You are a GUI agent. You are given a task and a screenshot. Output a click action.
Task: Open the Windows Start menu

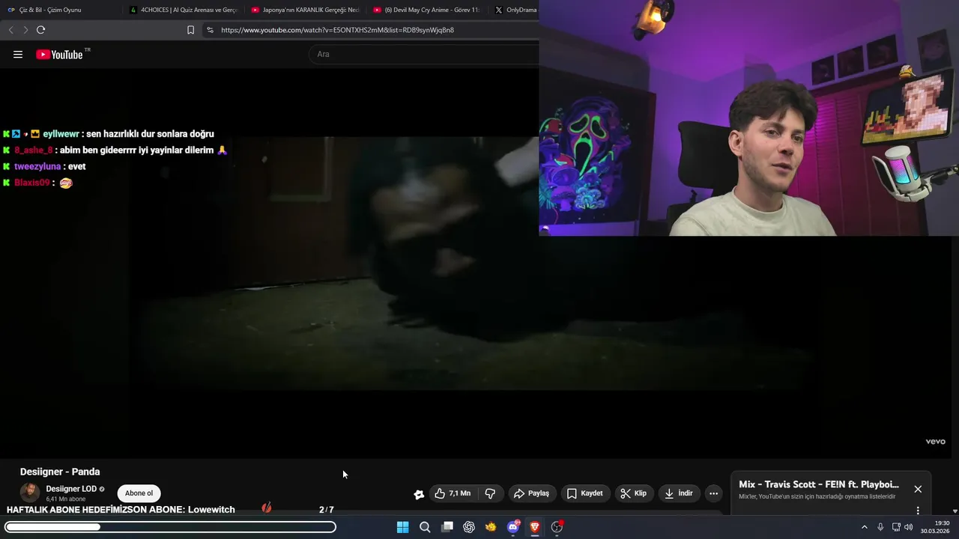[403, 527]
